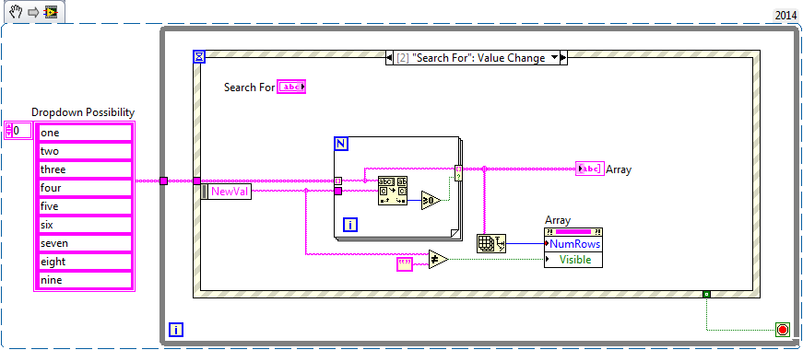
Task: Select the NewVal event data node
Action: 226,192
